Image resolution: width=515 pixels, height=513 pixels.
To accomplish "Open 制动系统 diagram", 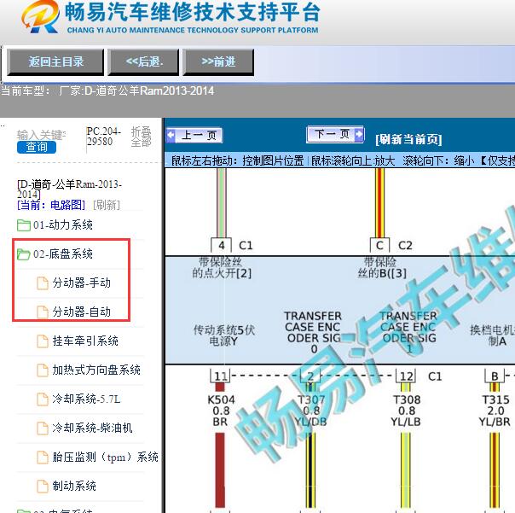I will [x=74, y=486].
